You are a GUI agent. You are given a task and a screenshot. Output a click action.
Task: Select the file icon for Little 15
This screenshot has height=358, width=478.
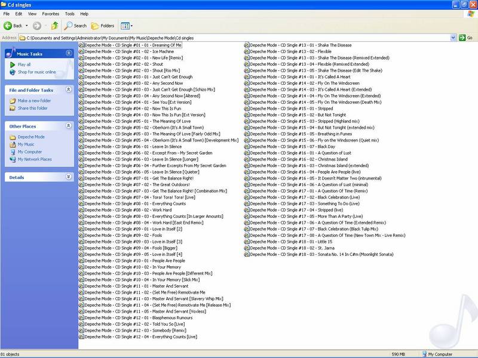coord(247,242)
